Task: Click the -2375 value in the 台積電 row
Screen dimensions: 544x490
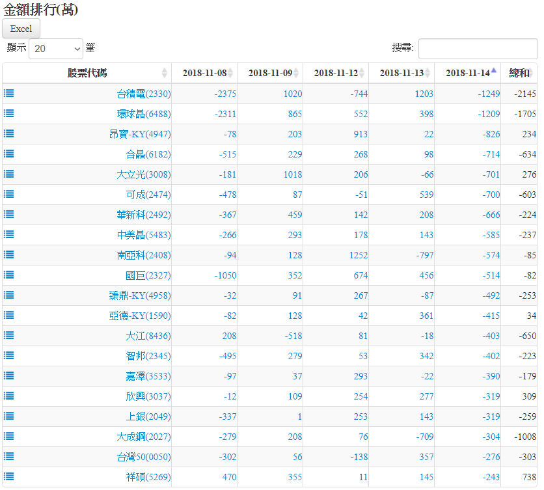Action: [x=225, y=94]
